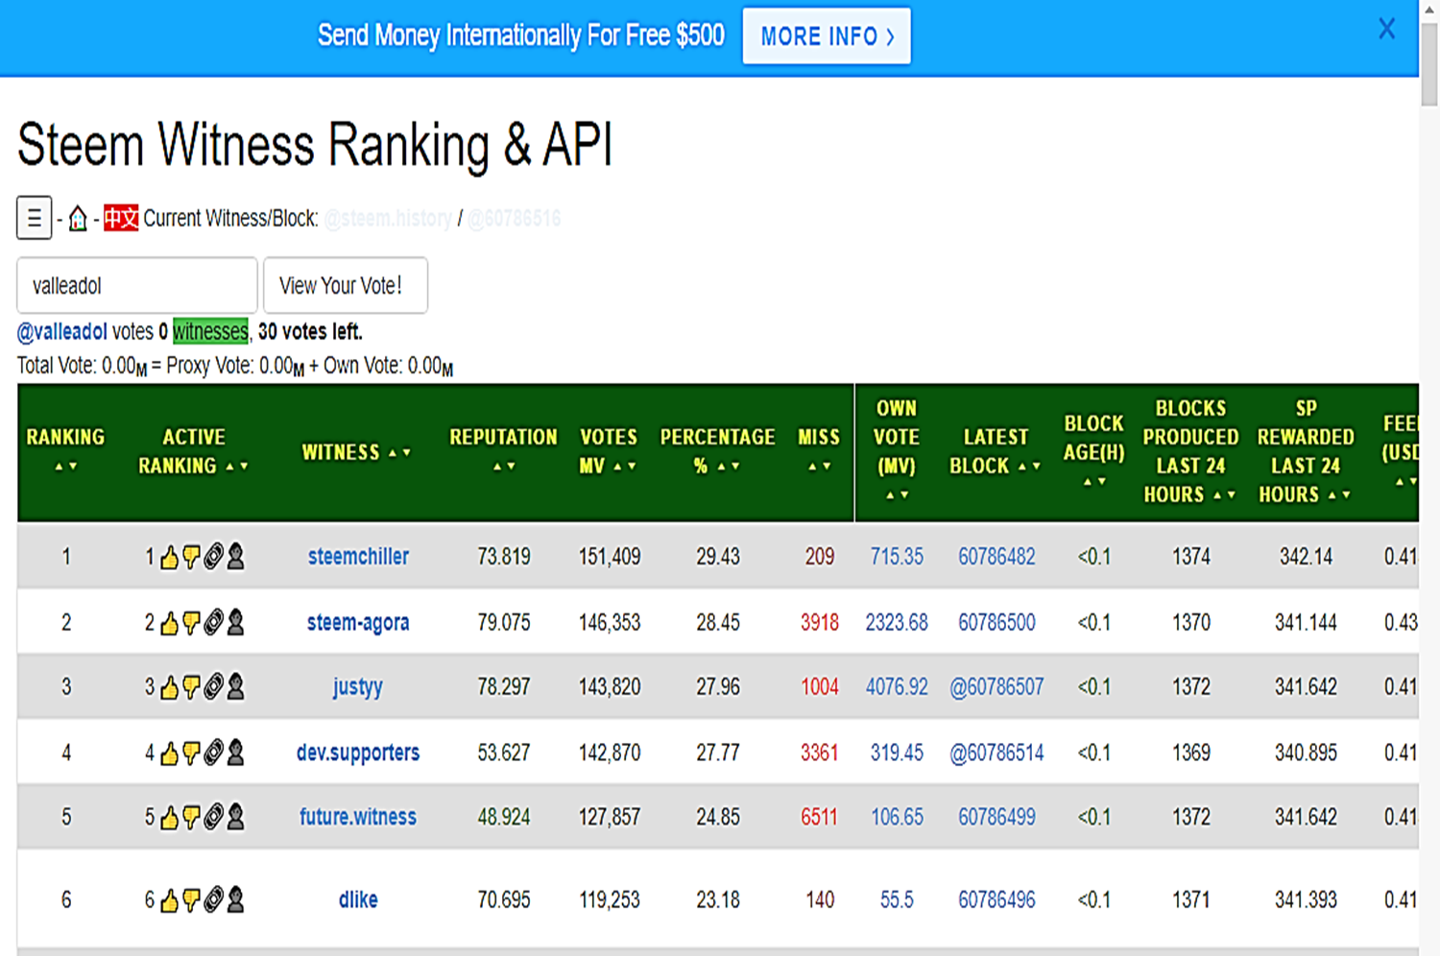Click own vote value 715.35

[897, 557]
